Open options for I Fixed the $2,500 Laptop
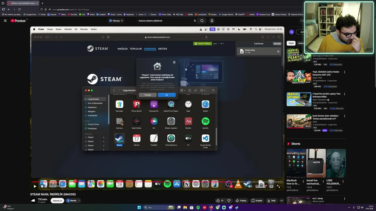This screenshot has height=211, width=376. click(345, 94)
